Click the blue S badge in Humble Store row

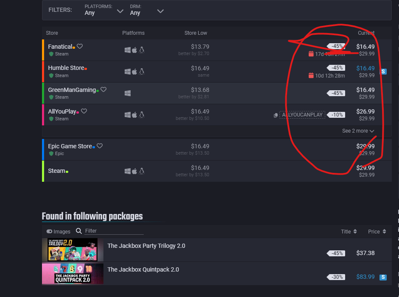coord(383,72)
